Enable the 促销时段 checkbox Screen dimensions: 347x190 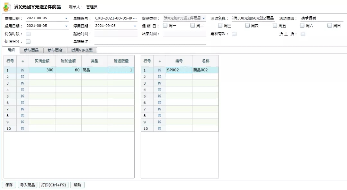pyautogui.click(x=28, y=34)
